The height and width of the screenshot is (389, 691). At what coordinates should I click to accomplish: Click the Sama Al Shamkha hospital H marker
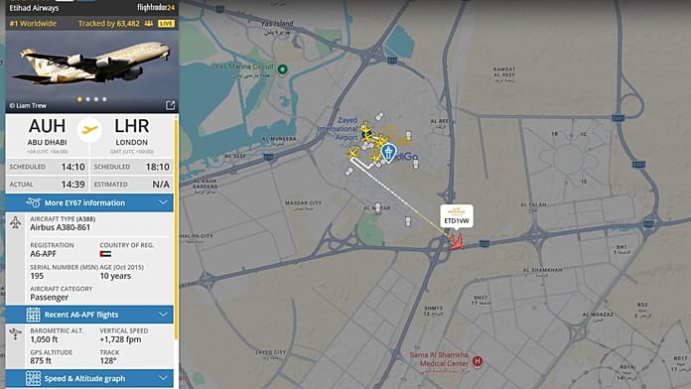click(478, 361)
